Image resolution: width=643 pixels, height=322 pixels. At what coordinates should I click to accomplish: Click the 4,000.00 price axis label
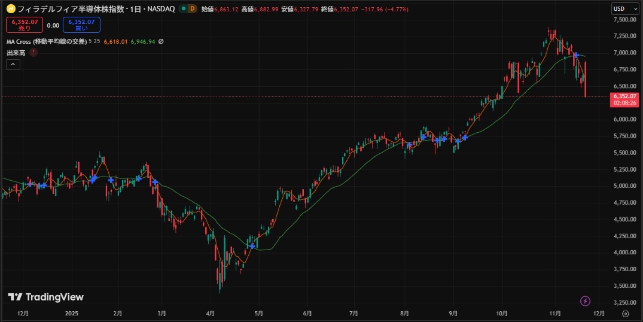pos(624,252)
